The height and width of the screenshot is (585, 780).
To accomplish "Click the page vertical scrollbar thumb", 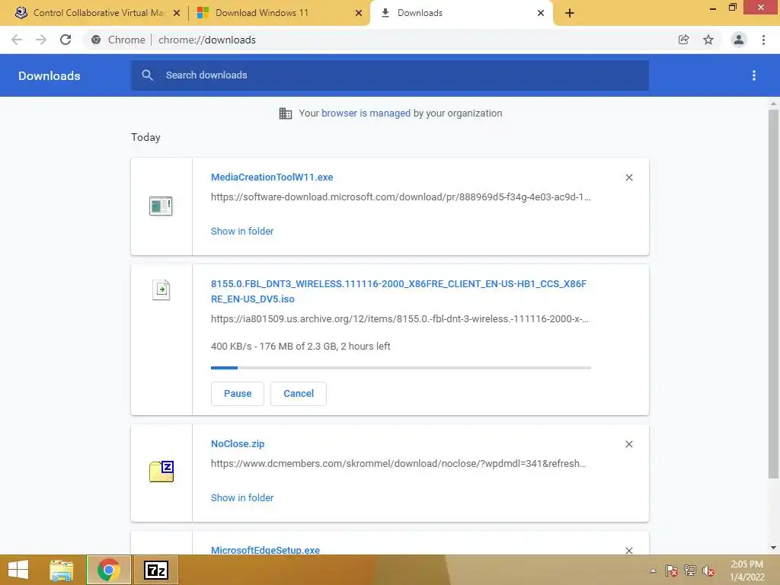I will point(773,293).
